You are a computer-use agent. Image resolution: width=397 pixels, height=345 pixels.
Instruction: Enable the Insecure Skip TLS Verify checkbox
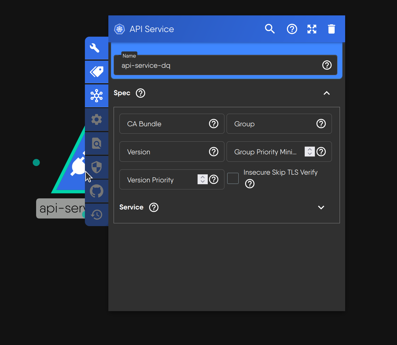pos(233,178)
